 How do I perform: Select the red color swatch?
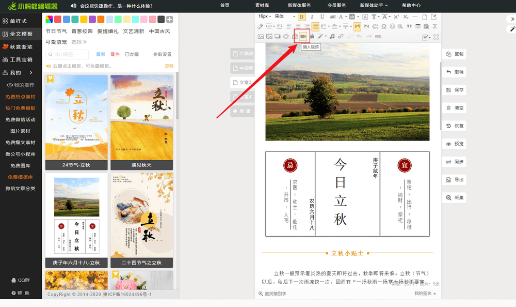[58, 20]
